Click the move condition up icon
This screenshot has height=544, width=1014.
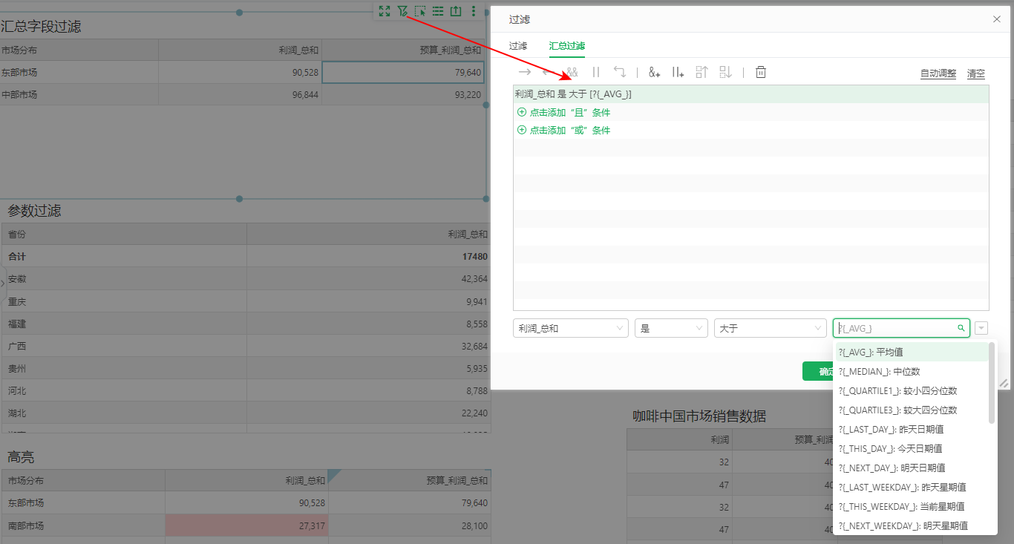[x=701, y=72]
